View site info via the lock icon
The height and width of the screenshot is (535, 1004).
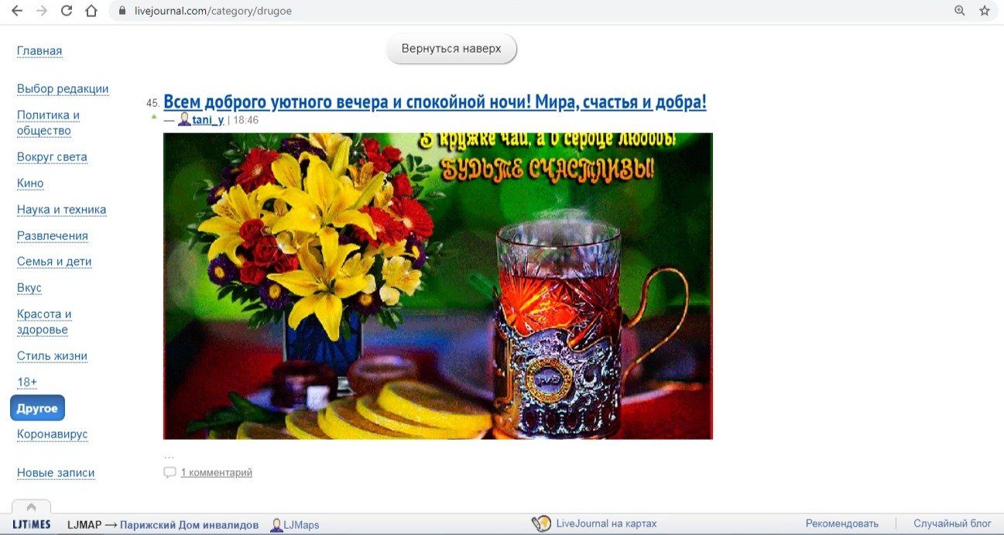click(122, 11)
